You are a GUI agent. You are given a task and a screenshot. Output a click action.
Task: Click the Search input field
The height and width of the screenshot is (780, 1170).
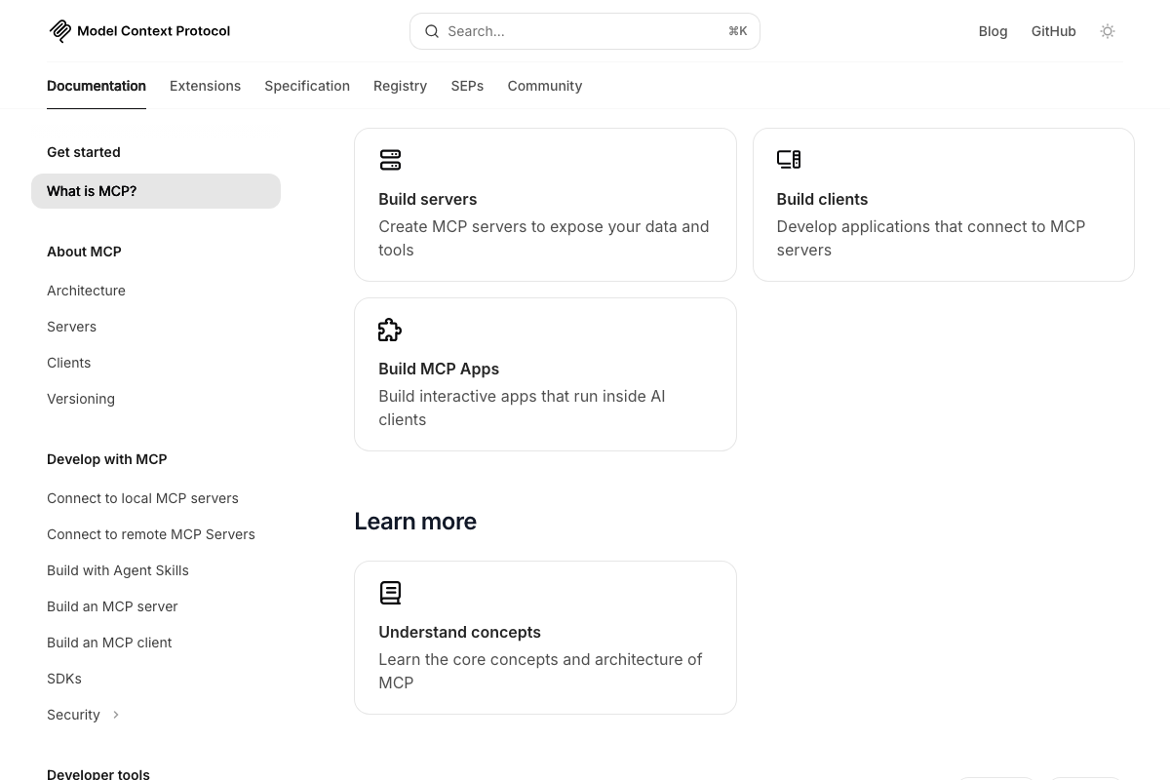(x=585, y=31)
